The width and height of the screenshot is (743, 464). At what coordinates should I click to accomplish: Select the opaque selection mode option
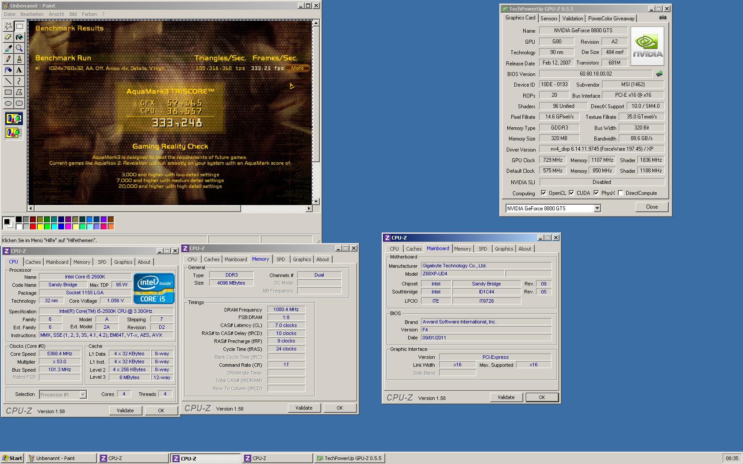point(14,118)
